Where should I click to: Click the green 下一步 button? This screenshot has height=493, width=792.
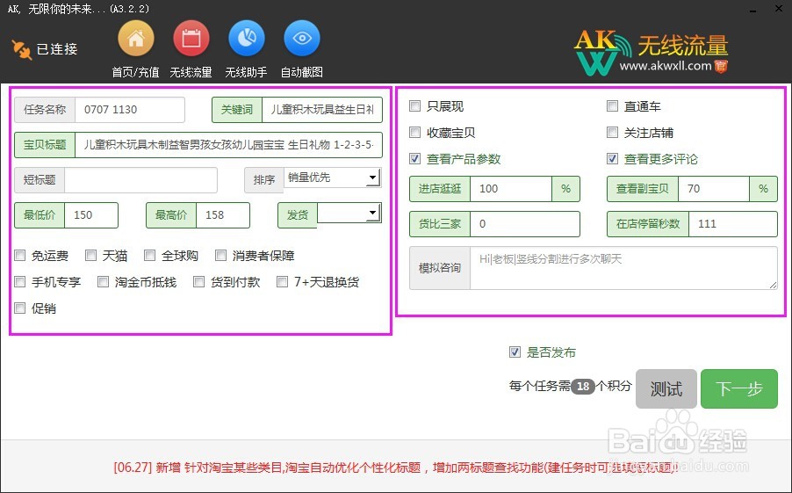pos(739,388)
